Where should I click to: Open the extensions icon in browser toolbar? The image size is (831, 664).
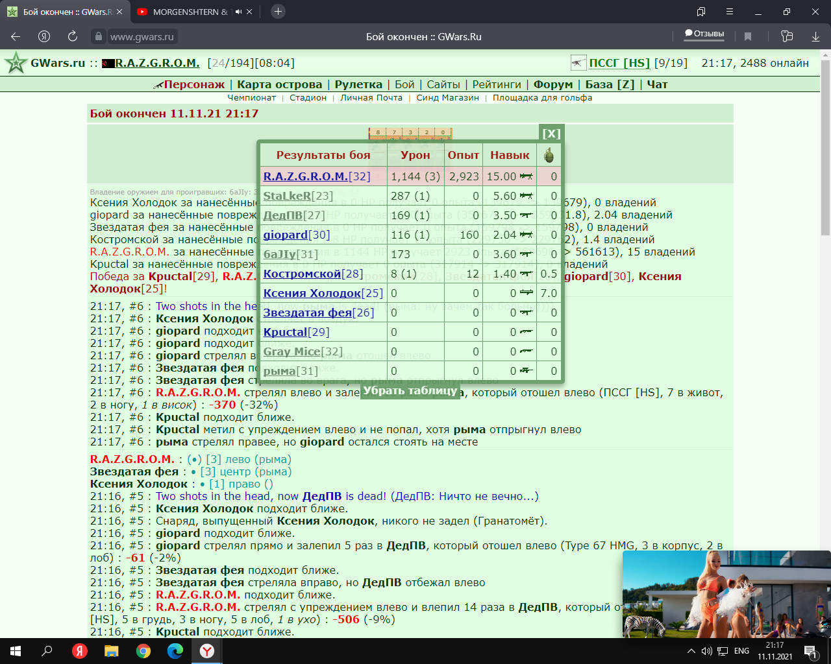click(787, 36)
